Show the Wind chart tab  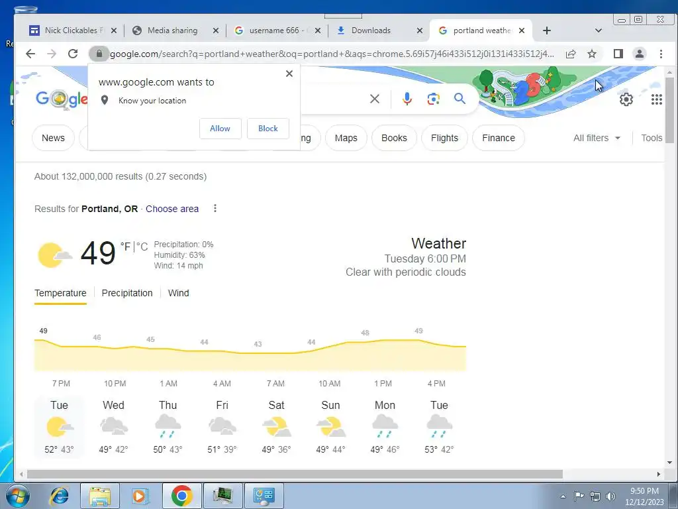[178, 293]
